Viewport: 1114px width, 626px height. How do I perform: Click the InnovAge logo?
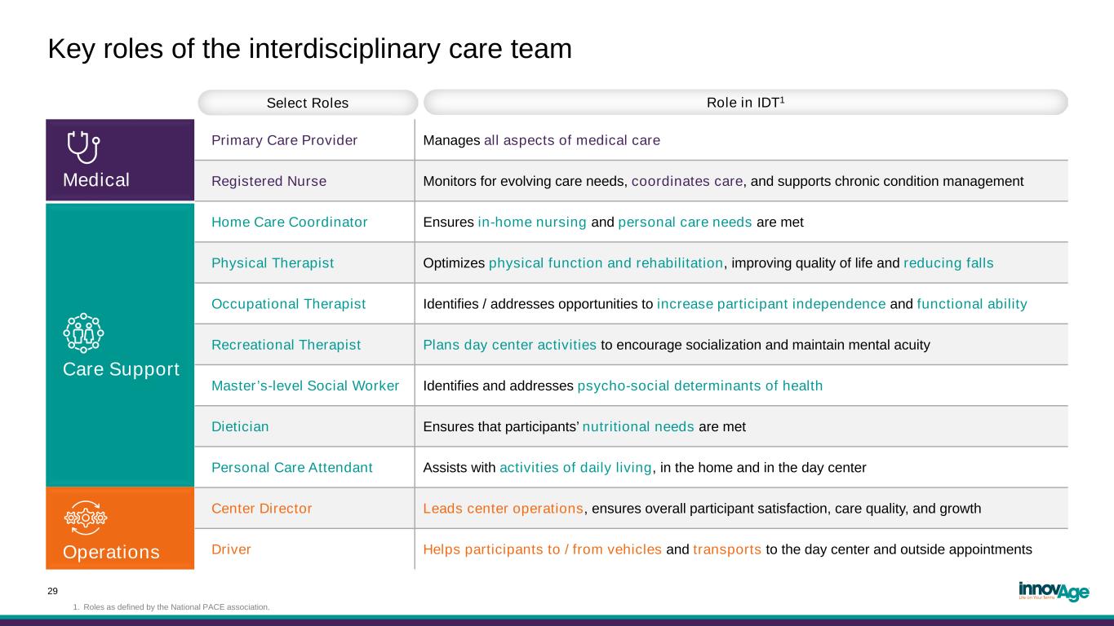click(x=1054, y=592)
